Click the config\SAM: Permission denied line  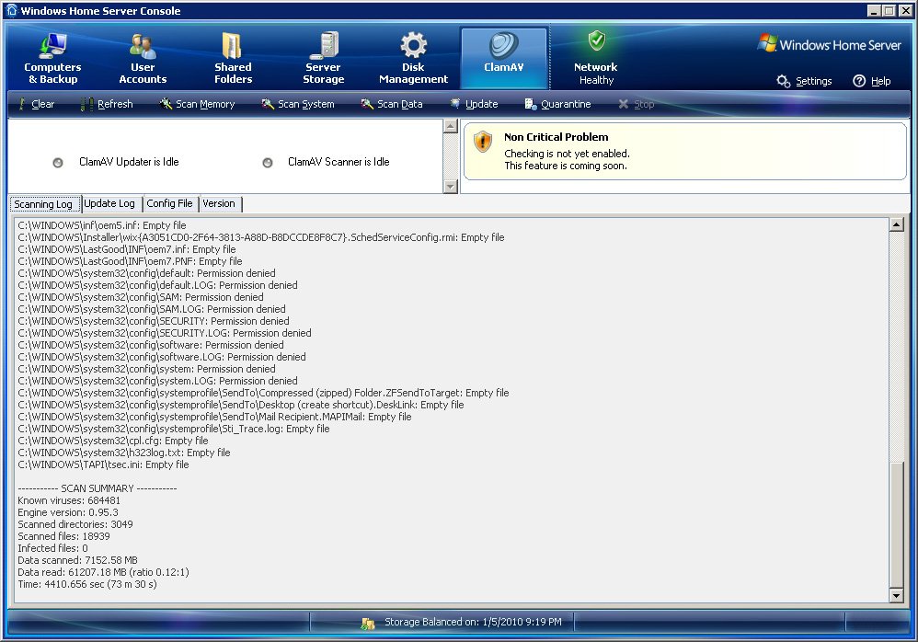tap(141, 297)
